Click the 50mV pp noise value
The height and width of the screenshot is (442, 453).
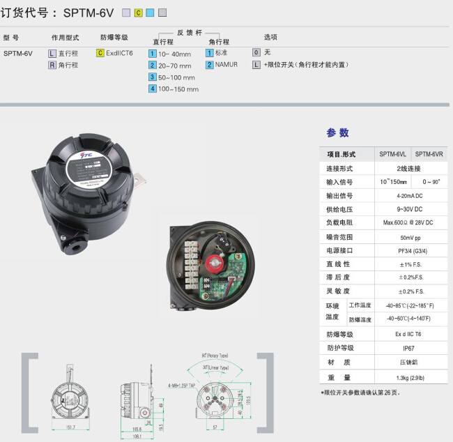[x=410, y=238]
